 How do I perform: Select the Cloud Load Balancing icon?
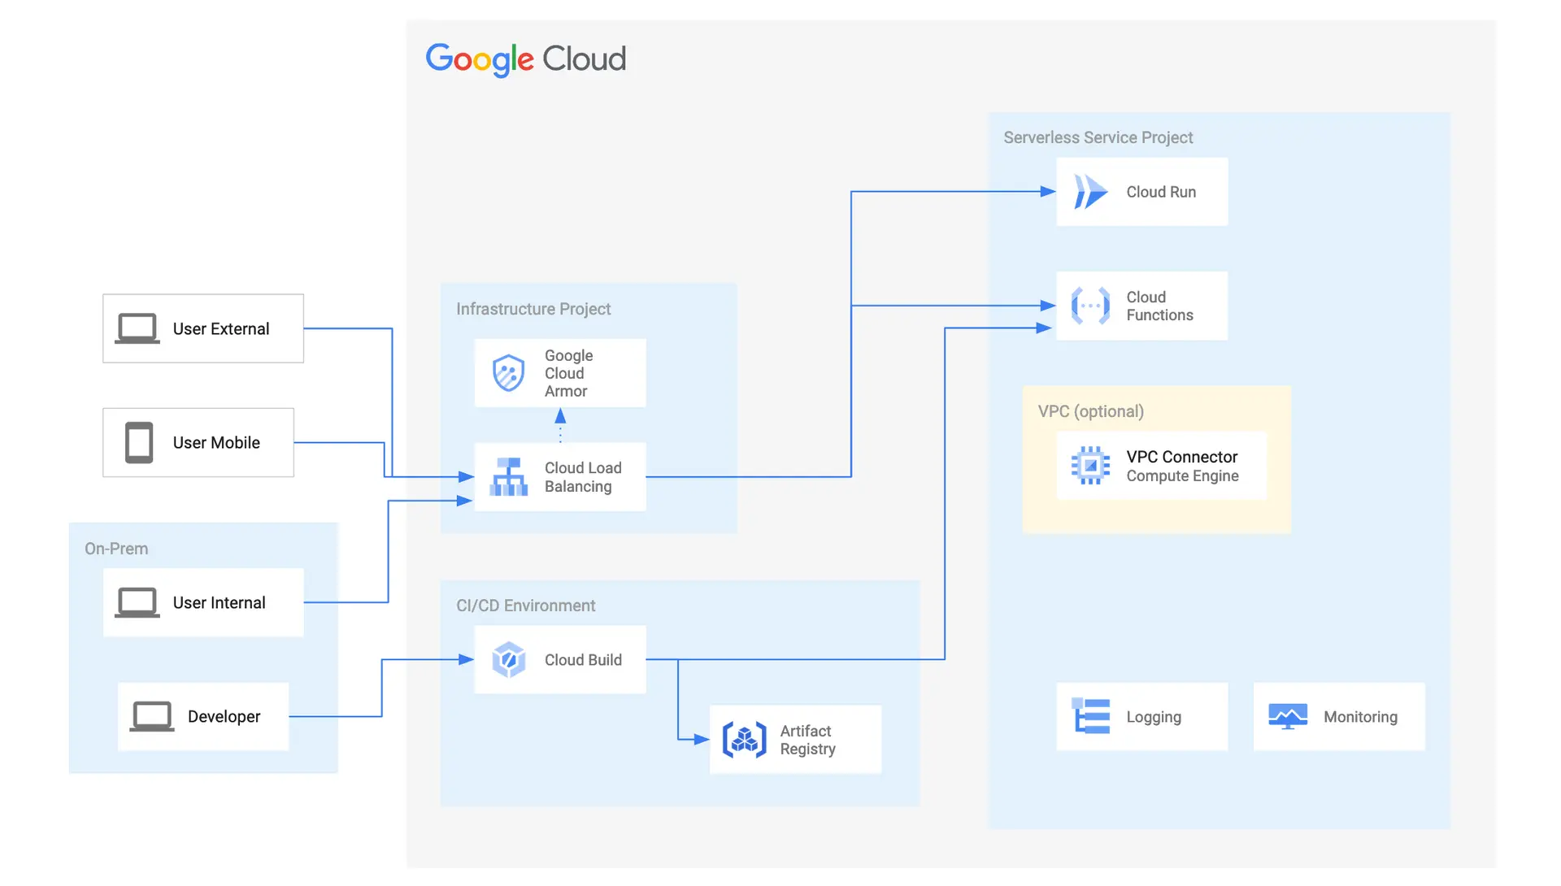click(x=509, y=477)
